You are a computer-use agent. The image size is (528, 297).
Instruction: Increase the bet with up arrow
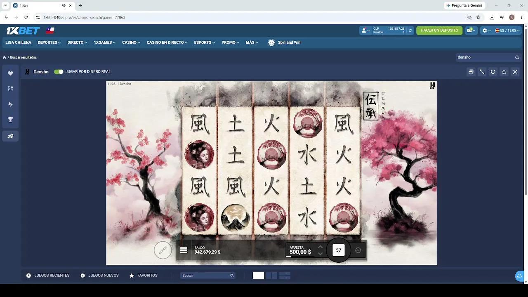click(x=320, y=247)
